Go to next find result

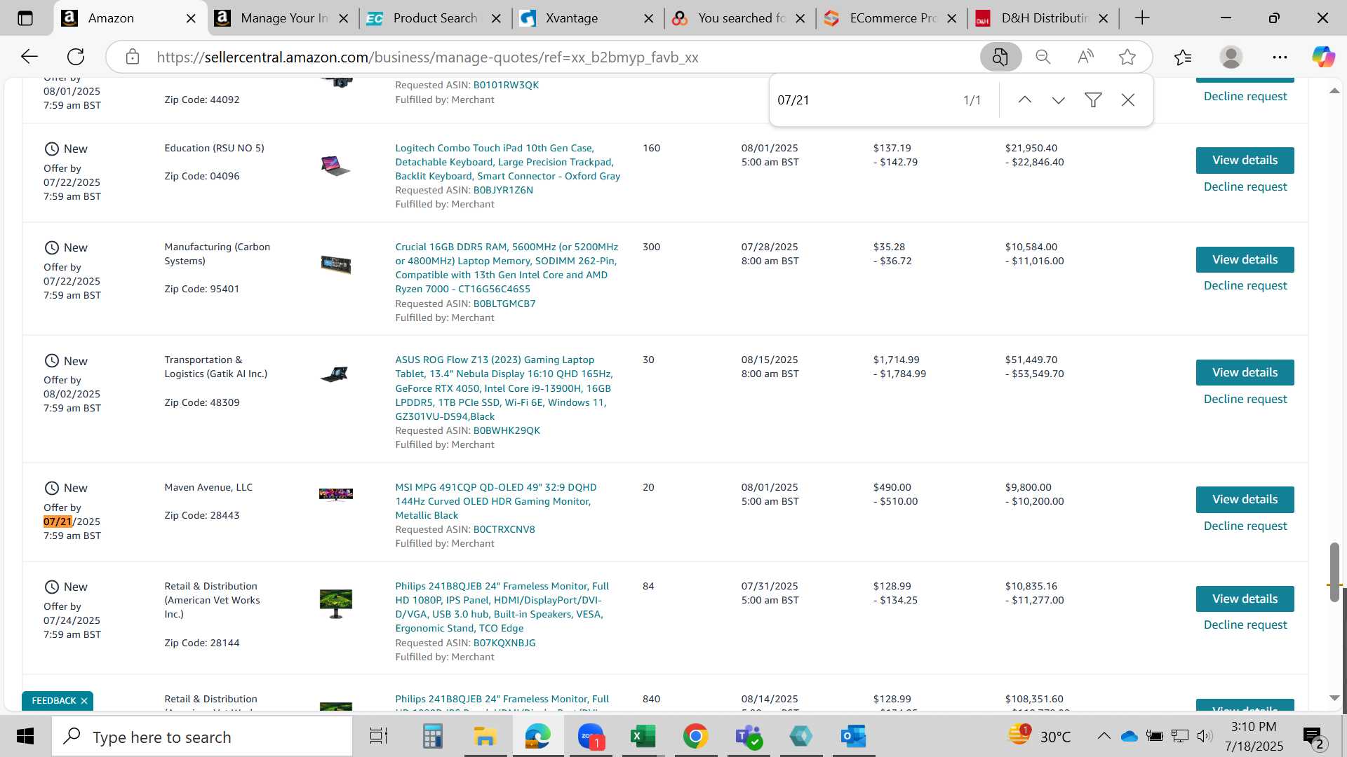coord(1059,100)
